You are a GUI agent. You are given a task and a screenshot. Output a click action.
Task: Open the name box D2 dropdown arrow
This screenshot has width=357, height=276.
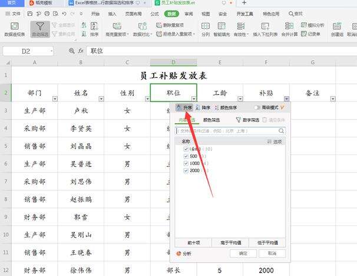(51, 51)
